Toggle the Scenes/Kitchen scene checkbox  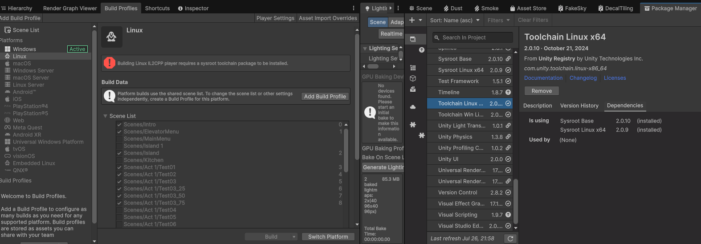tap(119, 160)
